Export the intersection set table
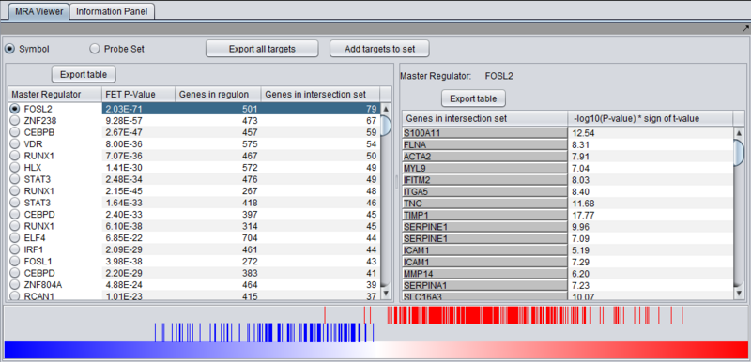Screen dimensions: 751x362 [473, 98]
